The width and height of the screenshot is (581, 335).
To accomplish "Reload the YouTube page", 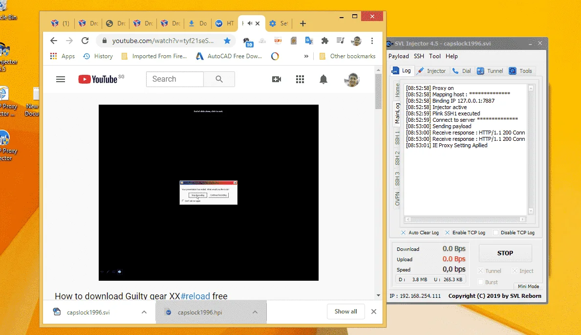I will pos(85,41).
